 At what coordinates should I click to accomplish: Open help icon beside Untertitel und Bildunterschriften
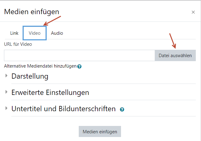click(122, 109)
